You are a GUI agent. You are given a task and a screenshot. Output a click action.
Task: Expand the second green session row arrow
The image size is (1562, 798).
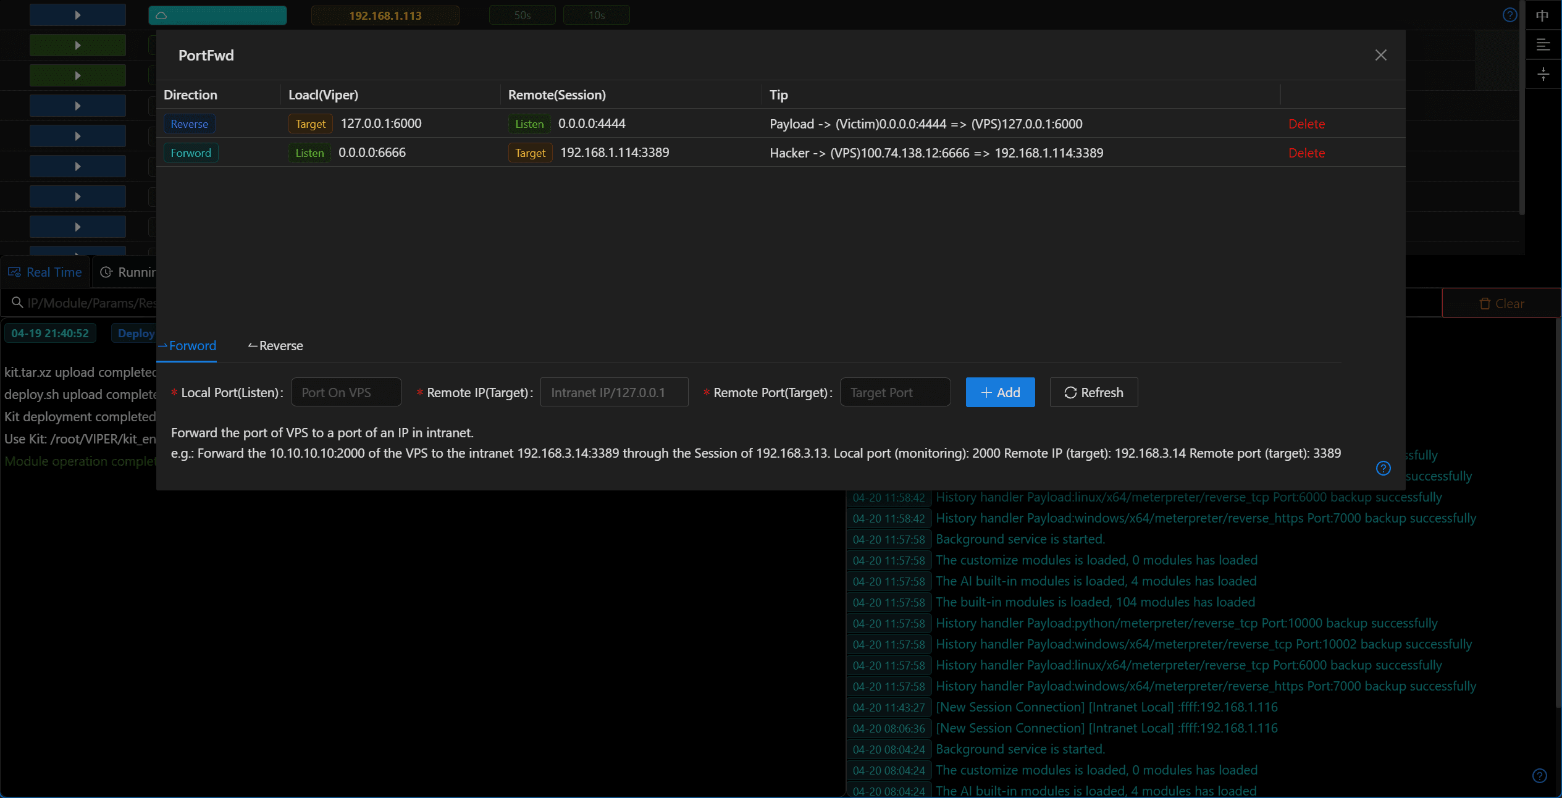[x=77, y=75]
